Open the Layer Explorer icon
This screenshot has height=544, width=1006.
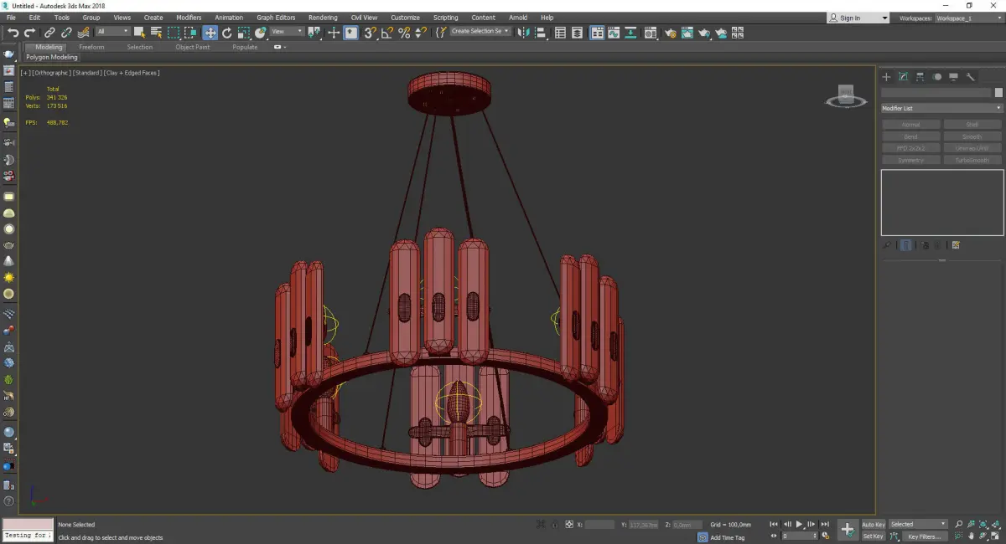pos(577,33)
